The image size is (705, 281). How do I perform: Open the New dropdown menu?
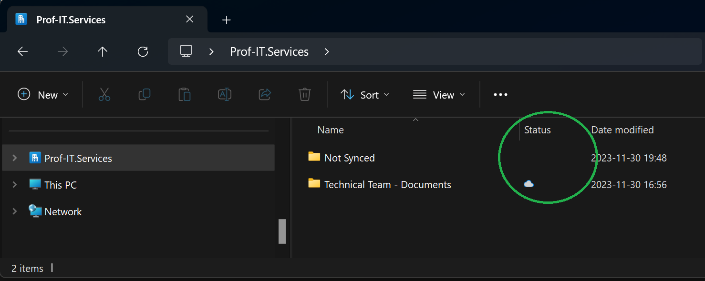[x=43, y=95]
